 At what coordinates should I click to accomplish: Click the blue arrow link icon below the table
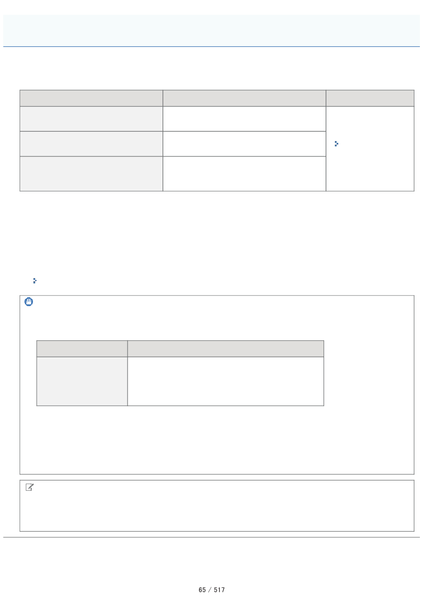click(35, 281)
